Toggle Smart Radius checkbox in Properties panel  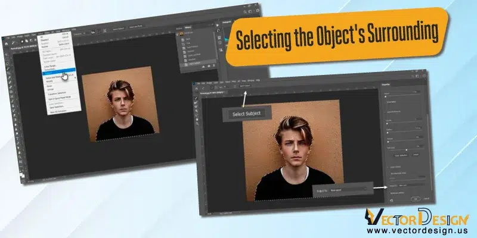click(x=386, y=102)
